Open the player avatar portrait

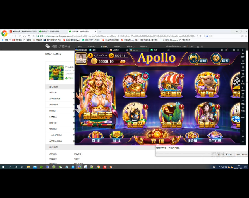[81, 58]
